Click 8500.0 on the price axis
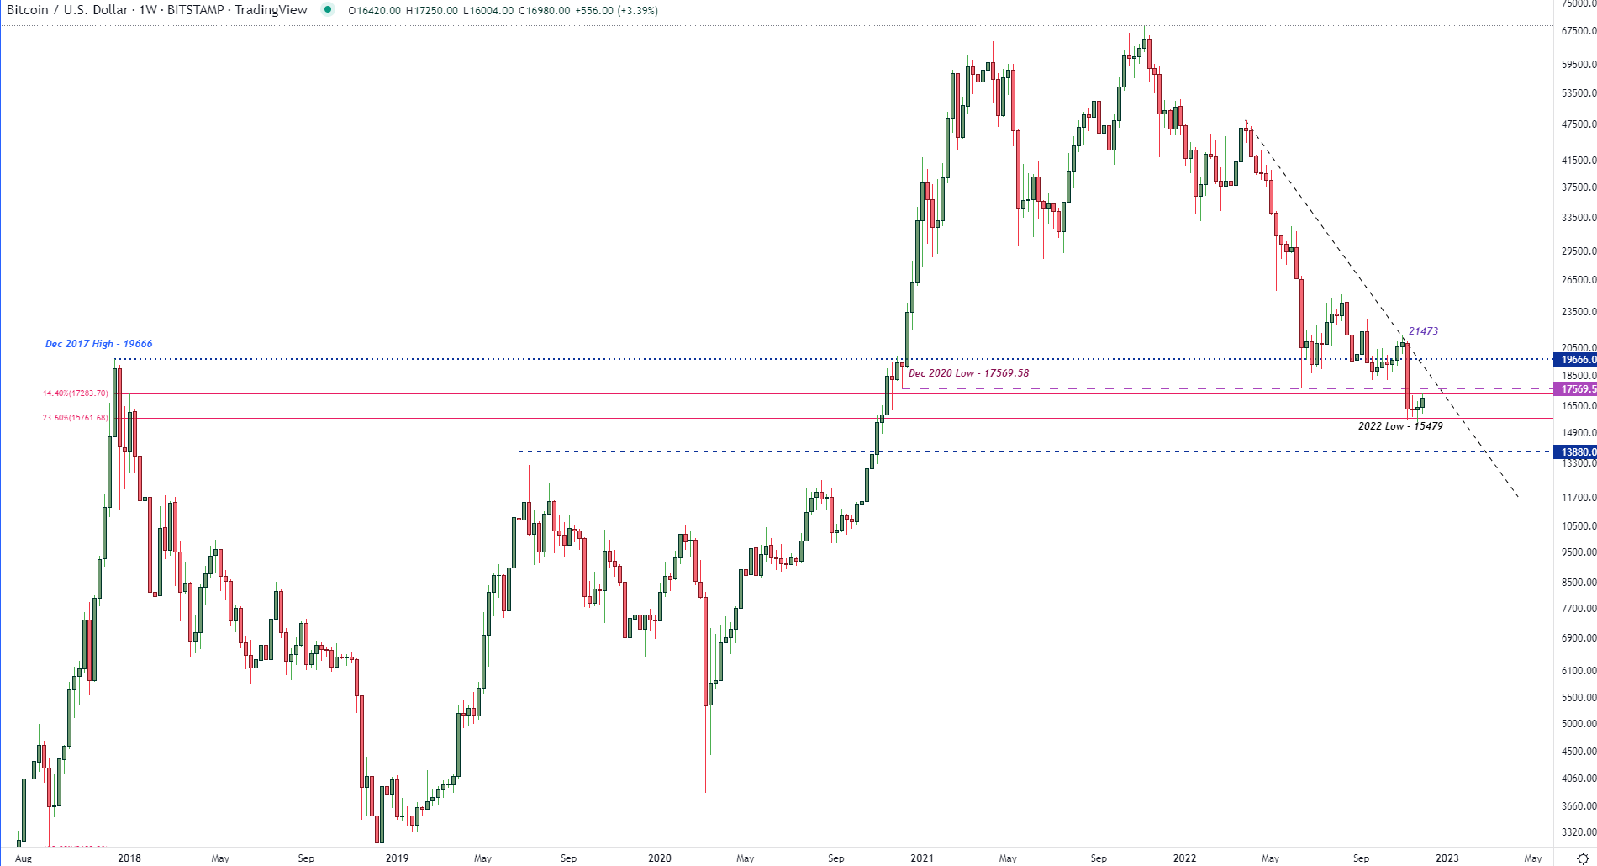 tap(1579, 582)
